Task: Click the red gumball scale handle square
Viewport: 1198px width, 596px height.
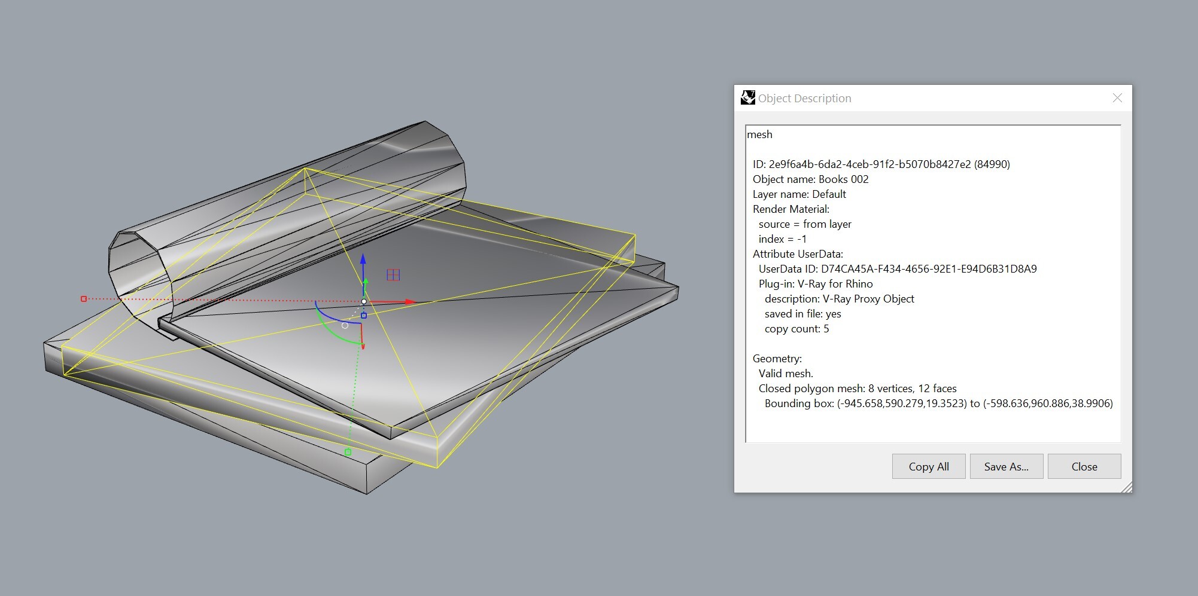Action: tap(84, 299)
